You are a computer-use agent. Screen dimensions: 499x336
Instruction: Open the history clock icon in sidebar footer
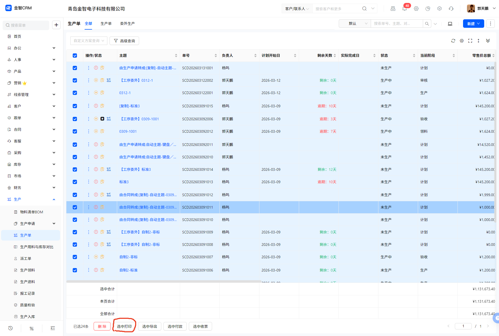pyautogui.click(x=11, y=328)
